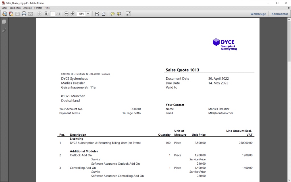
Task: Open the Datei menu
Action: pyautogui.click(x=4, y=8)
